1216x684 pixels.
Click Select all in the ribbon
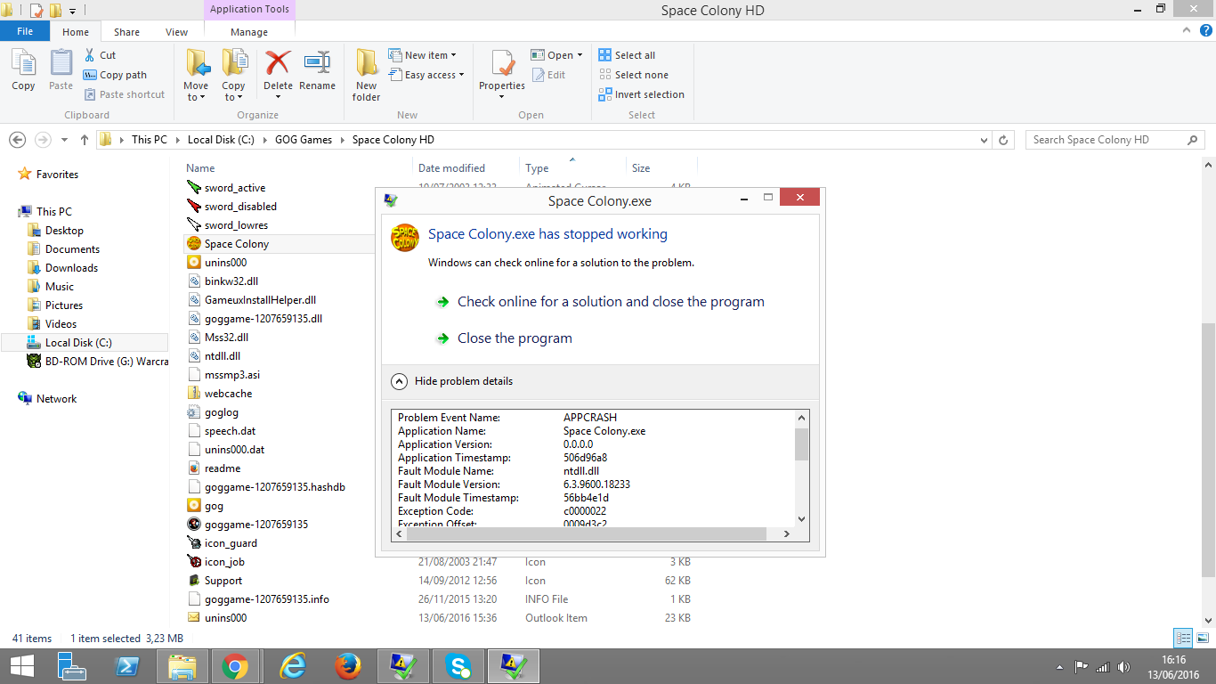point(627,55)
